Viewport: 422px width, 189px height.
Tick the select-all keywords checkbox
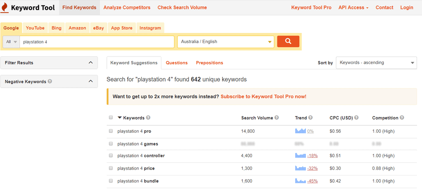[111, 118]
